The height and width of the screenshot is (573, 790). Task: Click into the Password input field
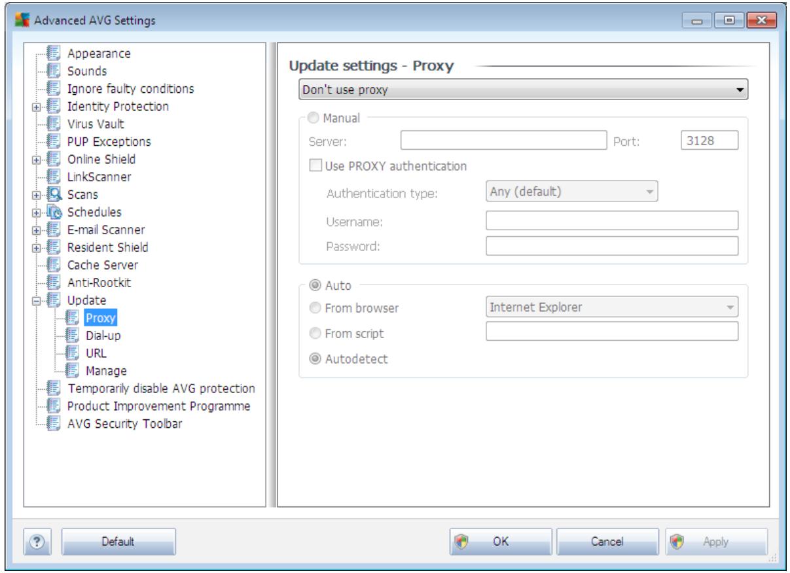(x=612, y=246)
